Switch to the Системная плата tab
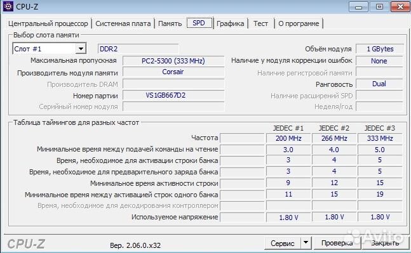Screen dimensions: 411x253 pyautogui.click(x=123, y=23)
